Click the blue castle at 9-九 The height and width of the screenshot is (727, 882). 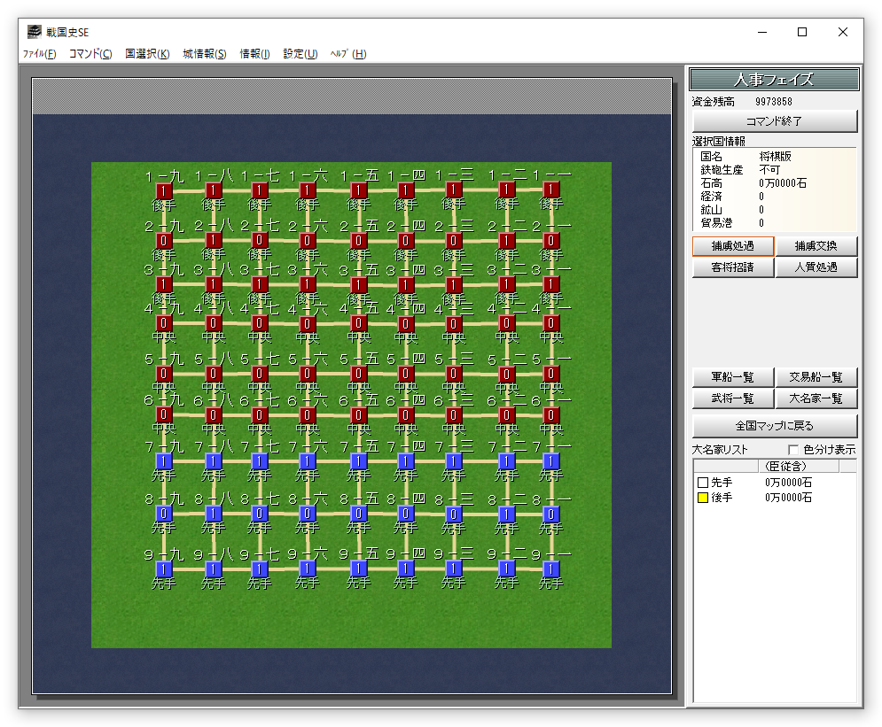click(x=164, y=568)
